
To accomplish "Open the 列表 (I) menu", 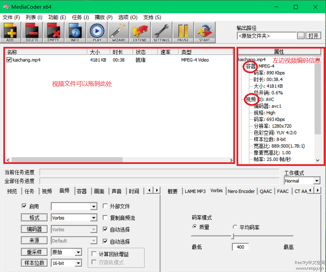I will pos(34,17).
